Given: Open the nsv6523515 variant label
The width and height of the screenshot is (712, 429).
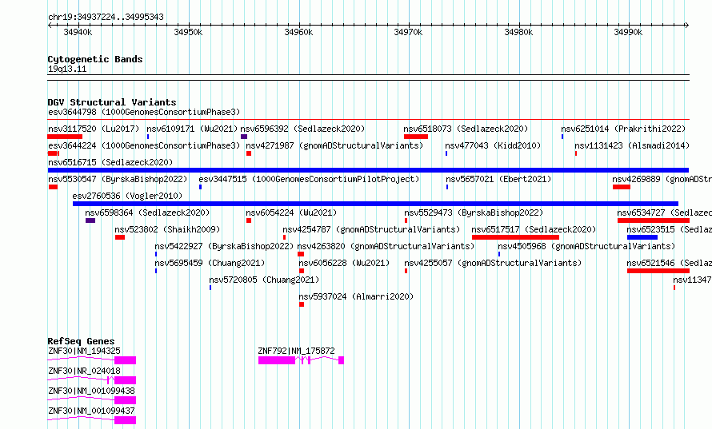Looking at the screenshot, I should coord(670,229).
